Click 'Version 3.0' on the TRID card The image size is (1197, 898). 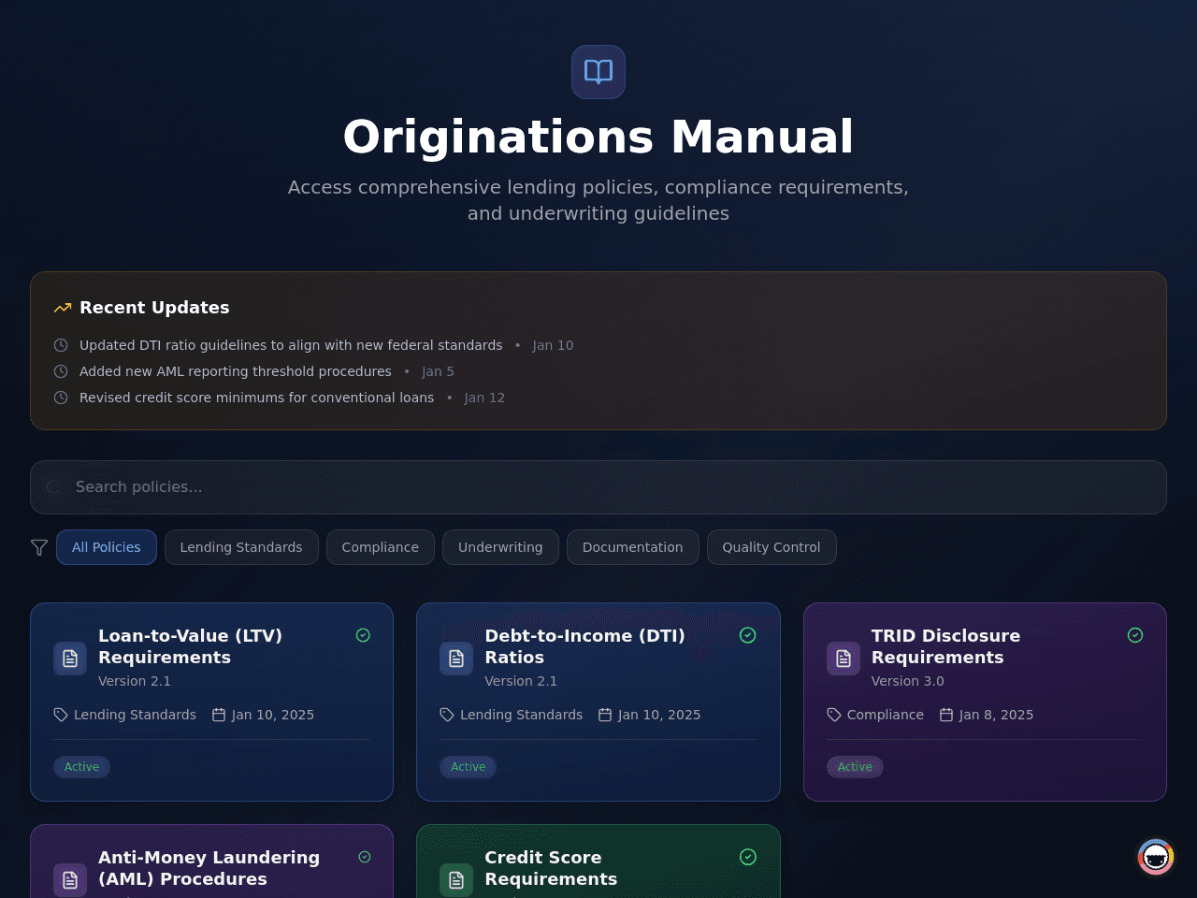(908, 681)
